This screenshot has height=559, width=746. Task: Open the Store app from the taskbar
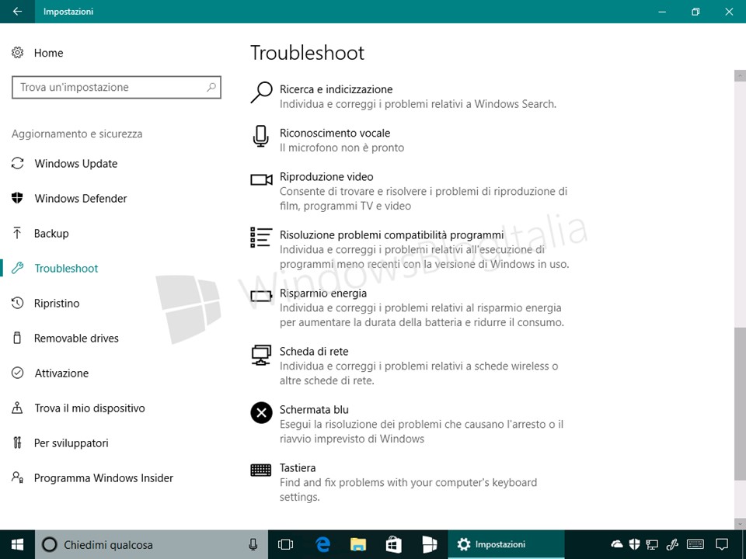pos(393,545)
